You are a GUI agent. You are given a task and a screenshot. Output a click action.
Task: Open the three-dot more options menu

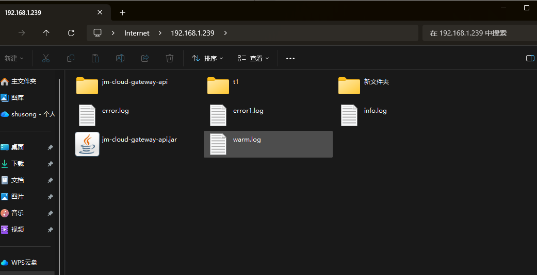click(x=290, y=59)
